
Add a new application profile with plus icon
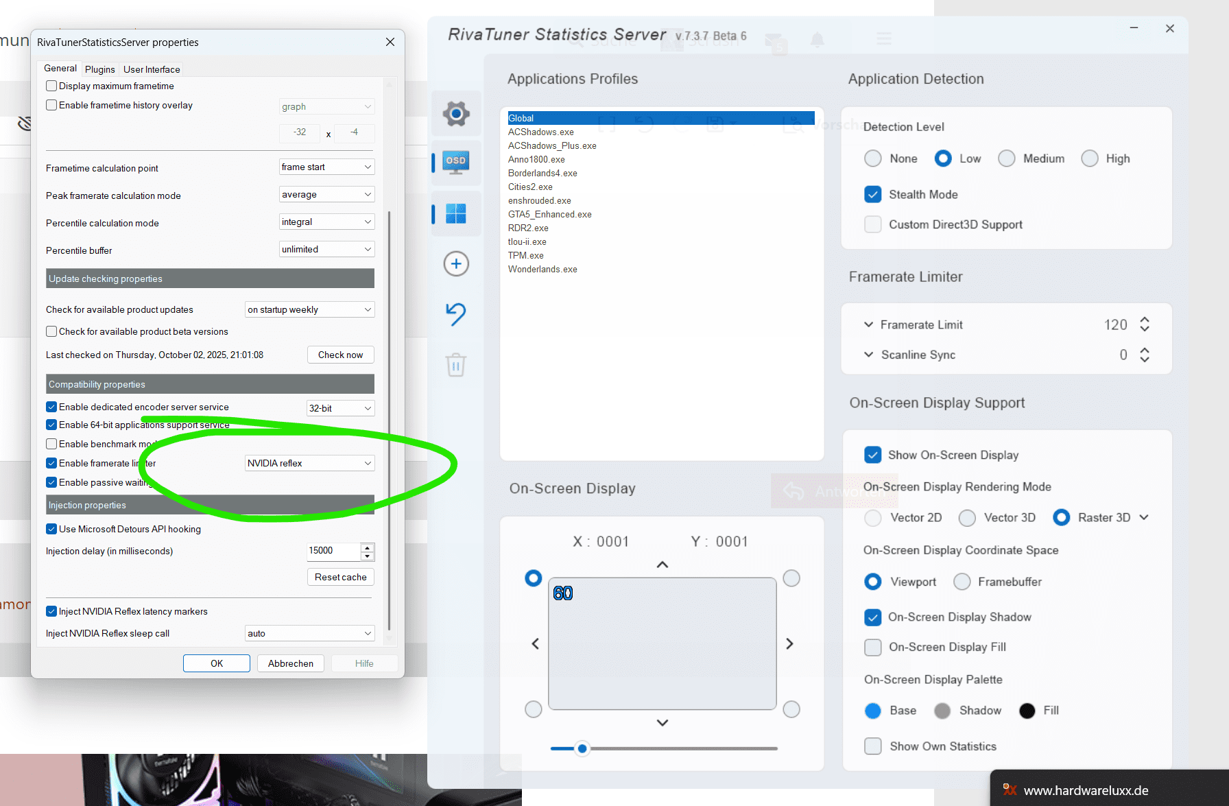(x=456, y=263)
